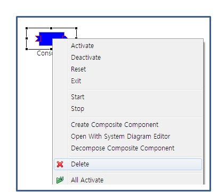Click the green All Activate flag icon

coord(60,180)
